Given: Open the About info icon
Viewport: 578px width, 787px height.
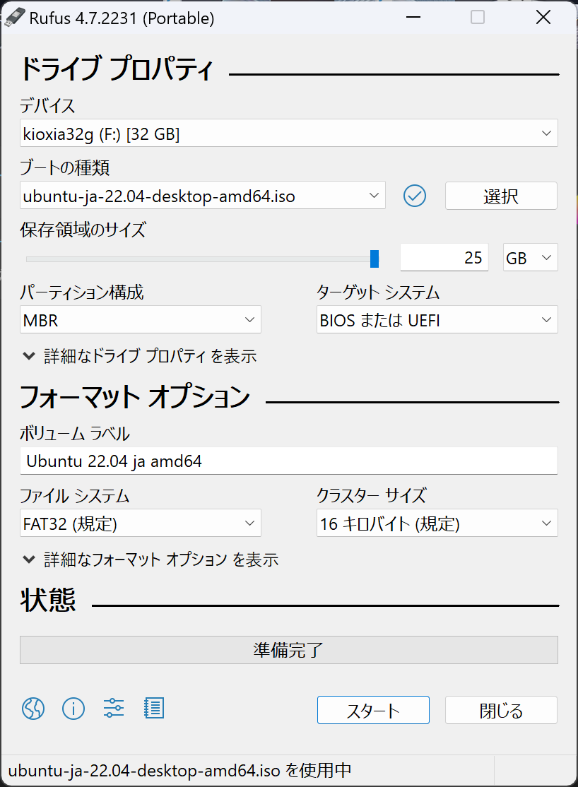Looking at the screenshot, I should coord(73,708).
